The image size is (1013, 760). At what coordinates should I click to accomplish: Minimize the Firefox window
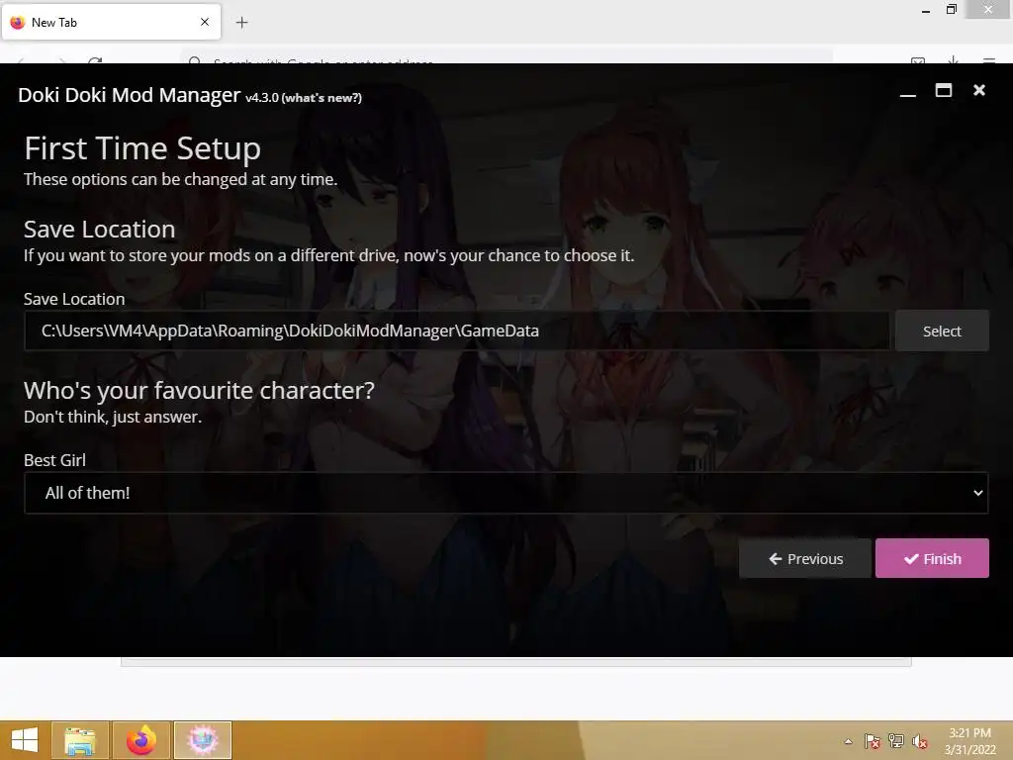click(x=926, y=10)
